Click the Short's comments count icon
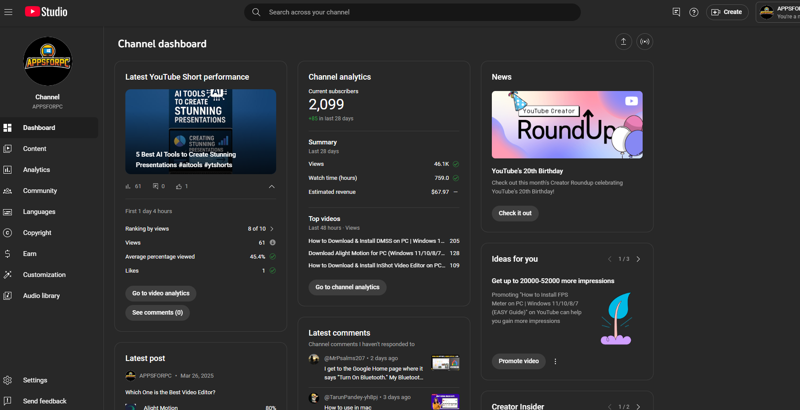 [x=156, y=186]
